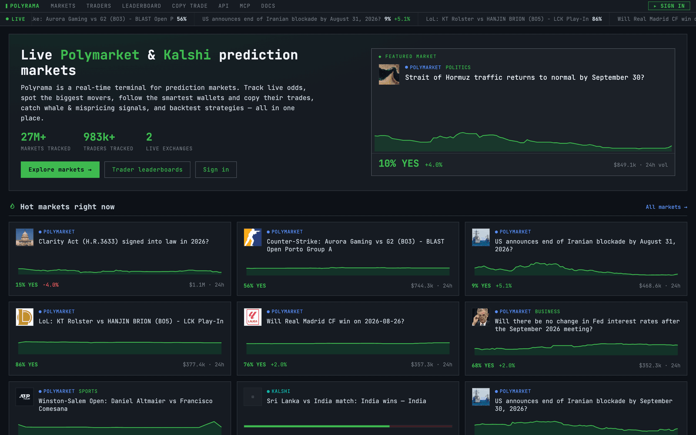Click the warship icon on August 31 blockade card
The width and height of the screenshot is (696, 435).
coord(481,238)
